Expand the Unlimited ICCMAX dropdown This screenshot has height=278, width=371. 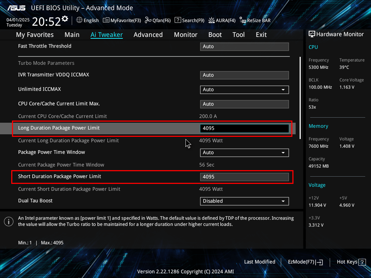pyautogui.click(x=245, y=90)
